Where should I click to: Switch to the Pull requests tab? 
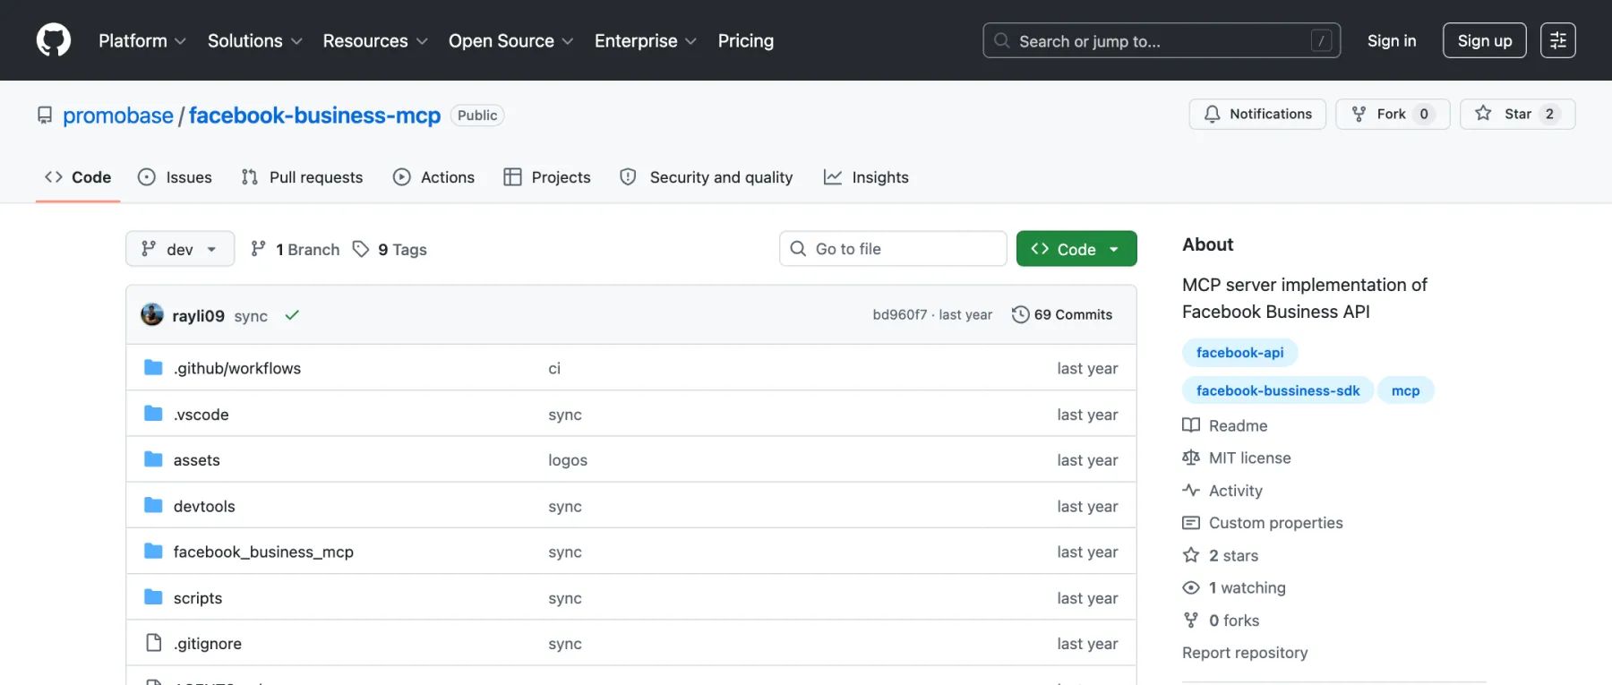point(303,177)
